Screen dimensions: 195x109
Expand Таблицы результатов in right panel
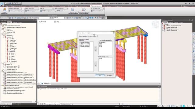point(162,27)
